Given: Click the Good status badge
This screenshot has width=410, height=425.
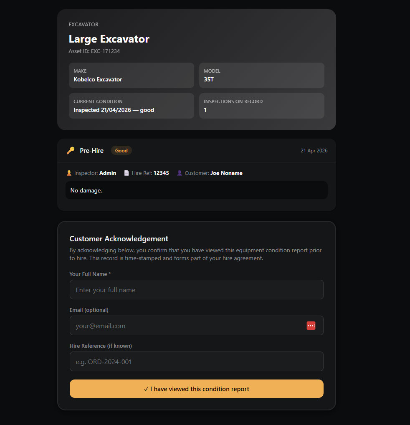Looking at the screenshot, I should tap(121, 151).
